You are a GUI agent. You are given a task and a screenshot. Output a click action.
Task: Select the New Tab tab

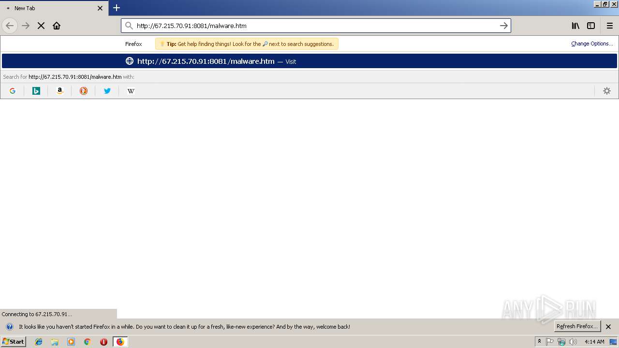click(54, 8)
